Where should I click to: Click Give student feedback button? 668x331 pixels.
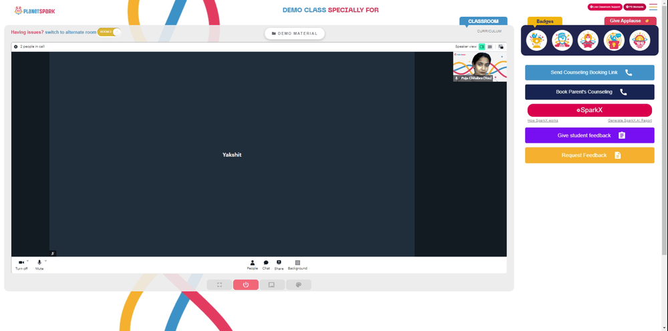pos(590,135)
